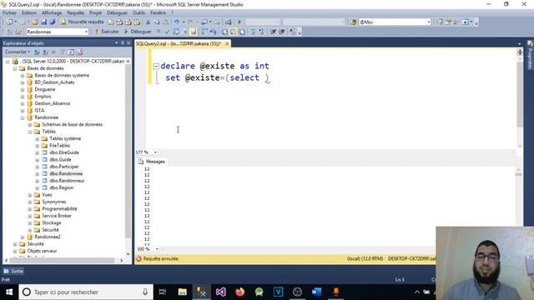
Task: Click the Déboguer button
Action: 138,32
